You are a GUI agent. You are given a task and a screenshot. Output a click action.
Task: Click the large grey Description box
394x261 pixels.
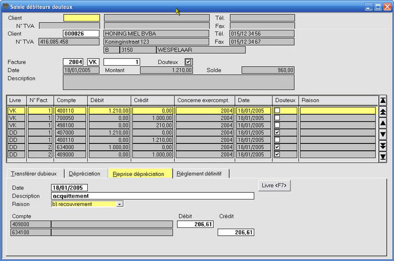click(179, 82)
